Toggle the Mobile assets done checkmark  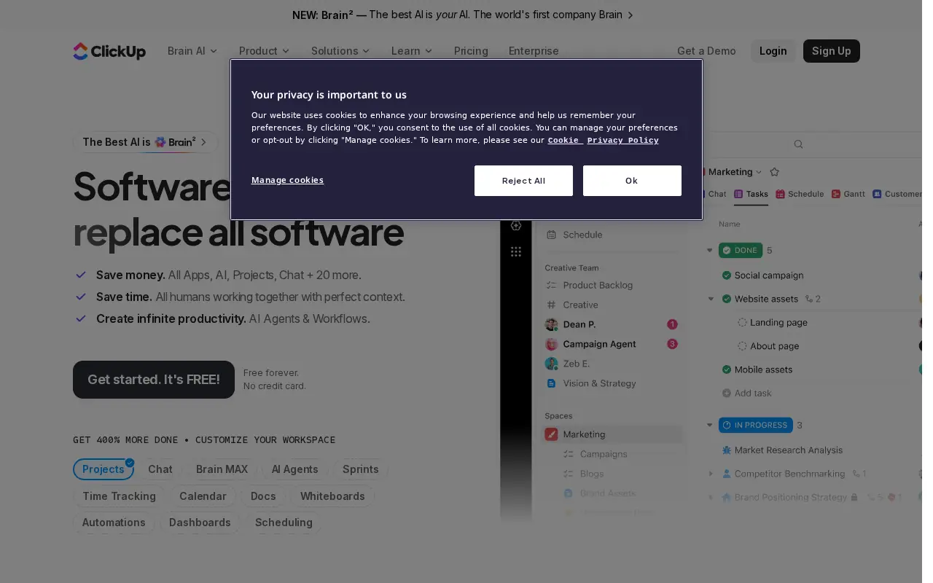point(727,369)
